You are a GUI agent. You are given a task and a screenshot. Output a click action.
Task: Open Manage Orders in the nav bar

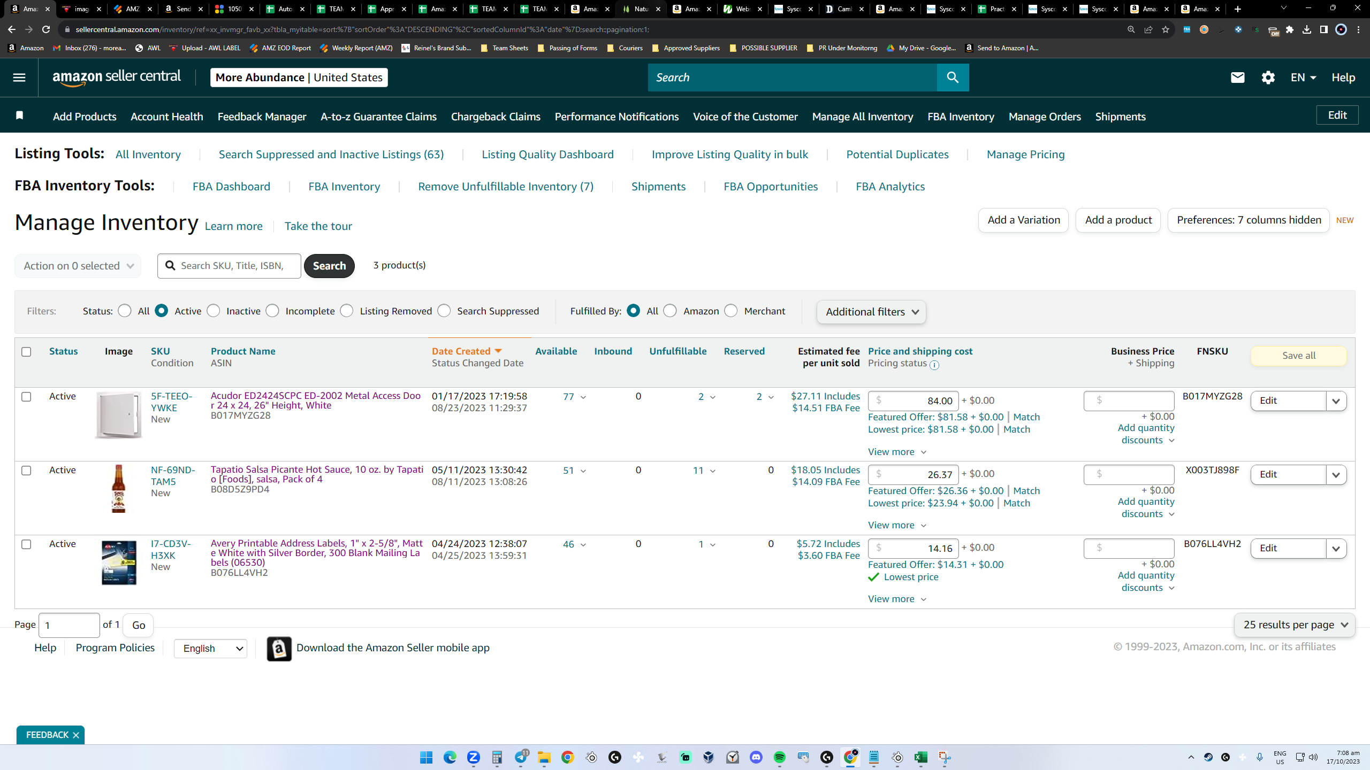1045,117
